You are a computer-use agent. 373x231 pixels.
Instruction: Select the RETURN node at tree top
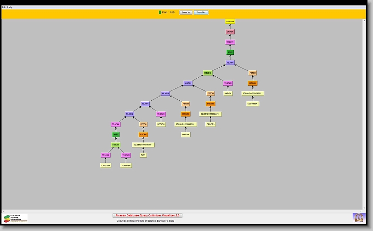[230, 22]
